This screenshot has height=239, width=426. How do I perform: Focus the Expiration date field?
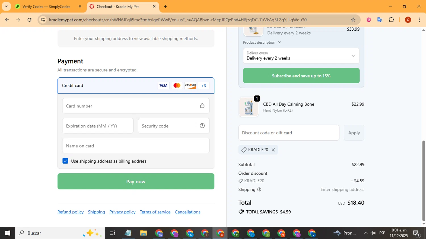coord(98,126)
